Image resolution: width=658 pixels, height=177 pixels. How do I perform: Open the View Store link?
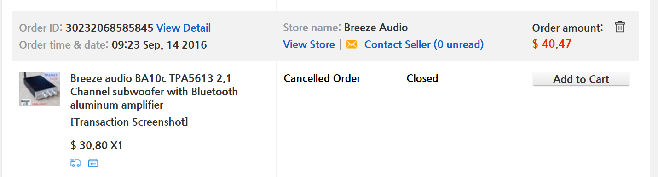tap(309, 44)
